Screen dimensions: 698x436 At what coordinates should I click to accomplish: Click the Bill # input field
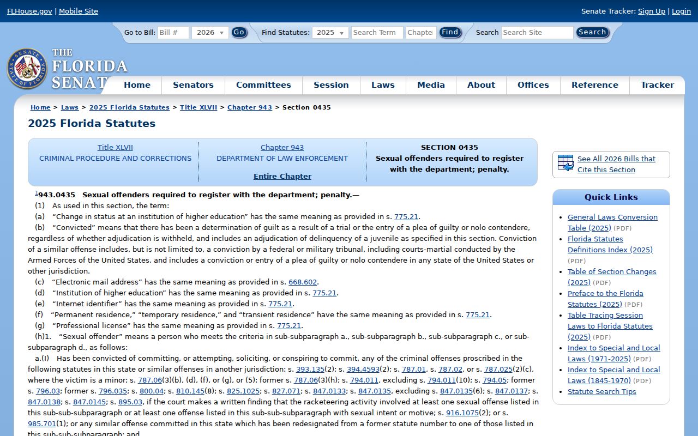click(173, 33)
